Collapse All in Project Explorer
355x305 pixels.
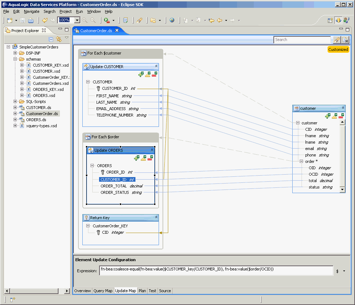click(x=51, y=39)
